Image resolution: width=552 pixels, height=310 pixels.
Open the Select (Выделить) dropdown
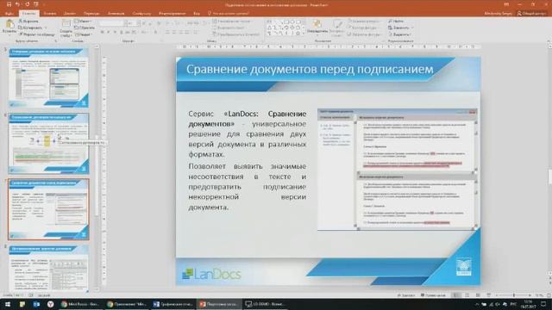tap(400, 34)
